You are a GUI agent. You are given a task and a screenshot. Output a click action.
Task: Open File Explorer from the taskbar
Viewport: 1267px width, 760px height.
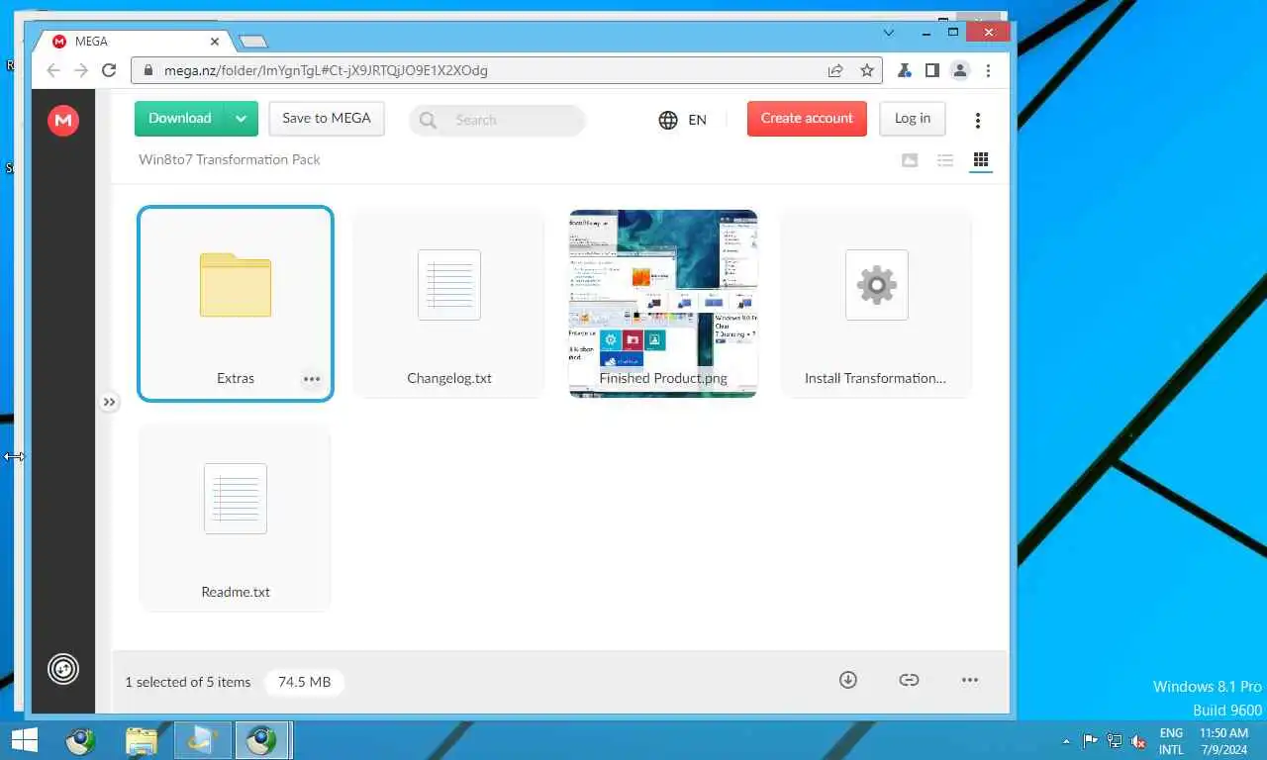click(x=142, y=740)
